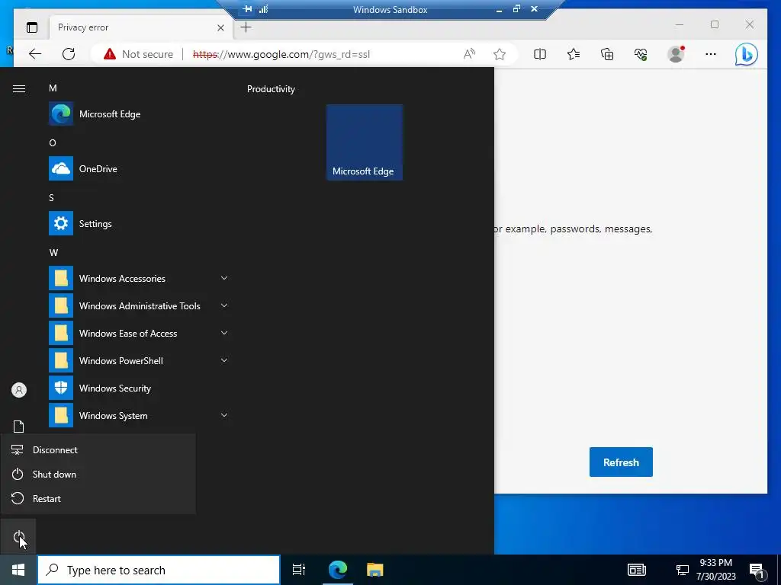
Task: Click the signal strength icon on Sandbox bar
Action: click(263, 8)
